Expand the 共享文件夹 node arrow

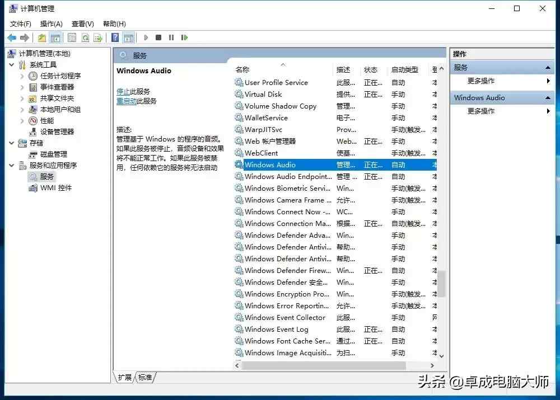click(22, 98)
